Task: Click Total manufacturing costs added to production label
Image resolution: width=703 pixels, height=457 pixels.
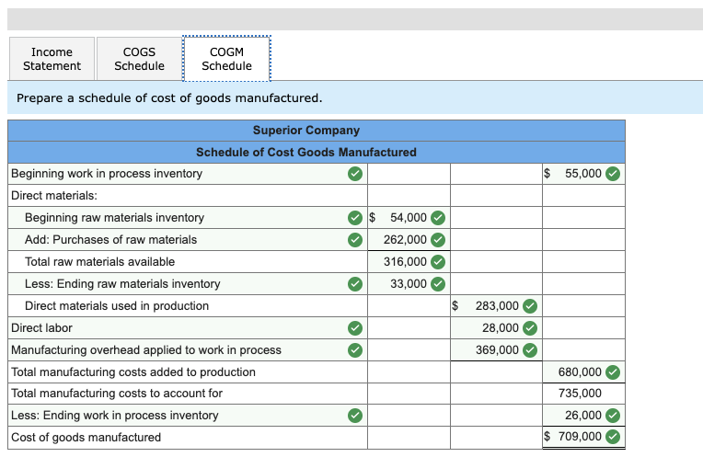Action: [133, 371]
